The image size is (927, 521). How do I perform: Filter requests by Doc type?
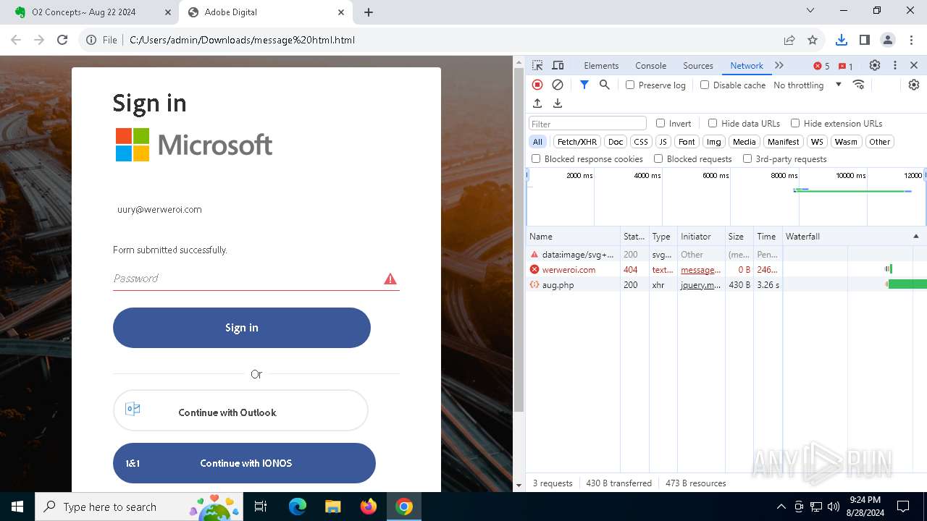[x=616, y=142]
